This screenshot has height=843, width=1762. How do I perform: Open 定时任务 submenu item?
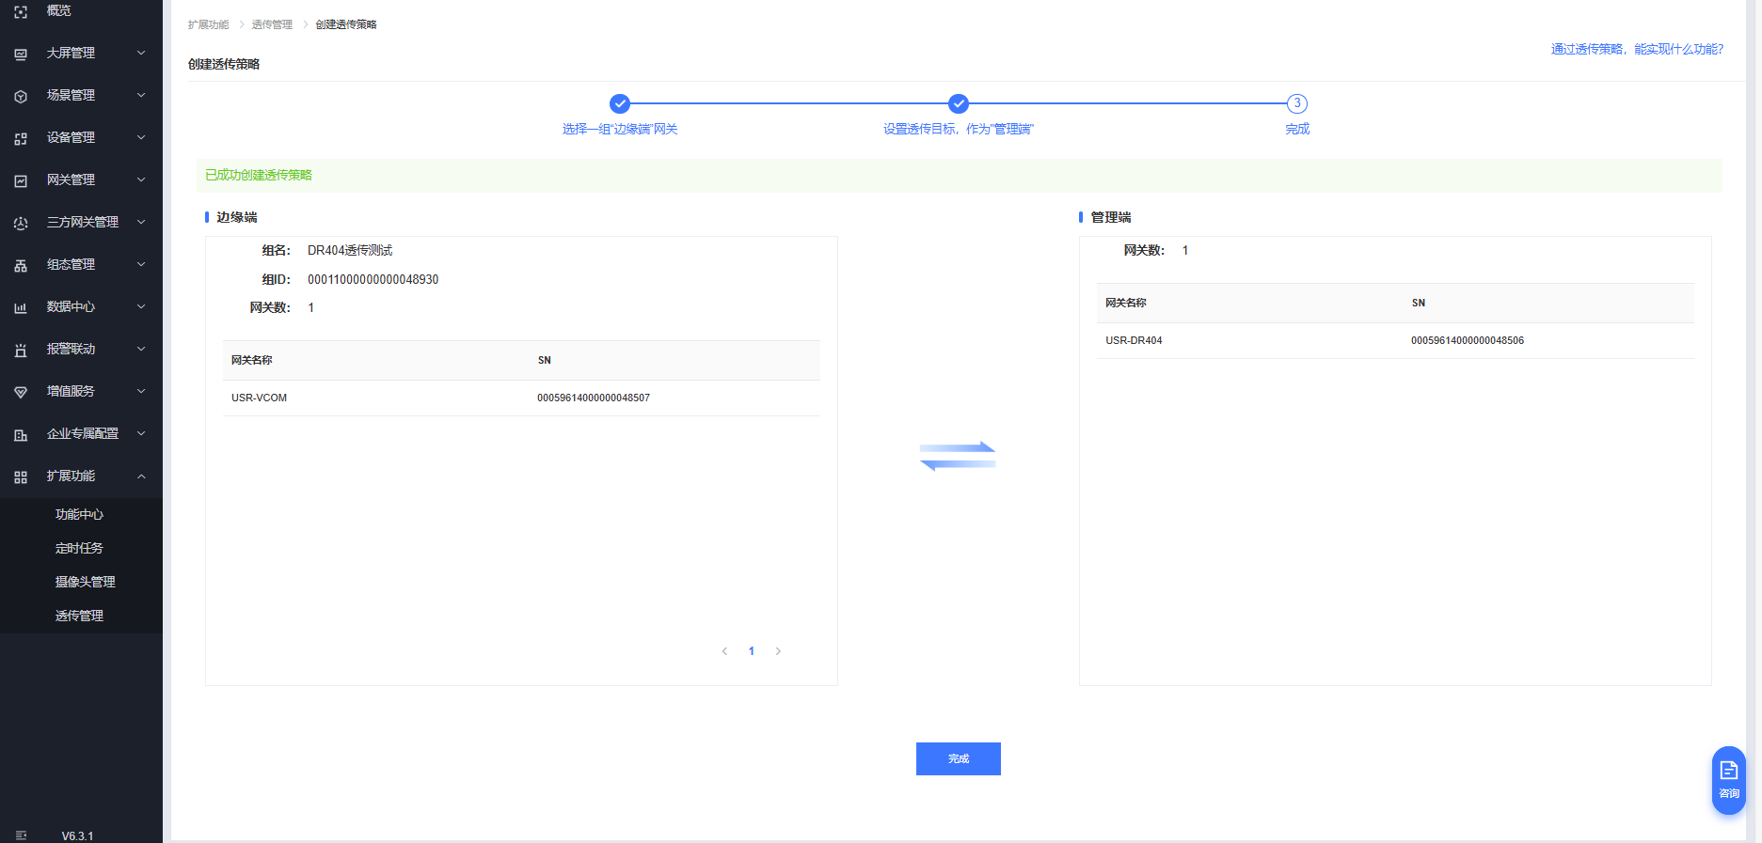coord(79,548)
